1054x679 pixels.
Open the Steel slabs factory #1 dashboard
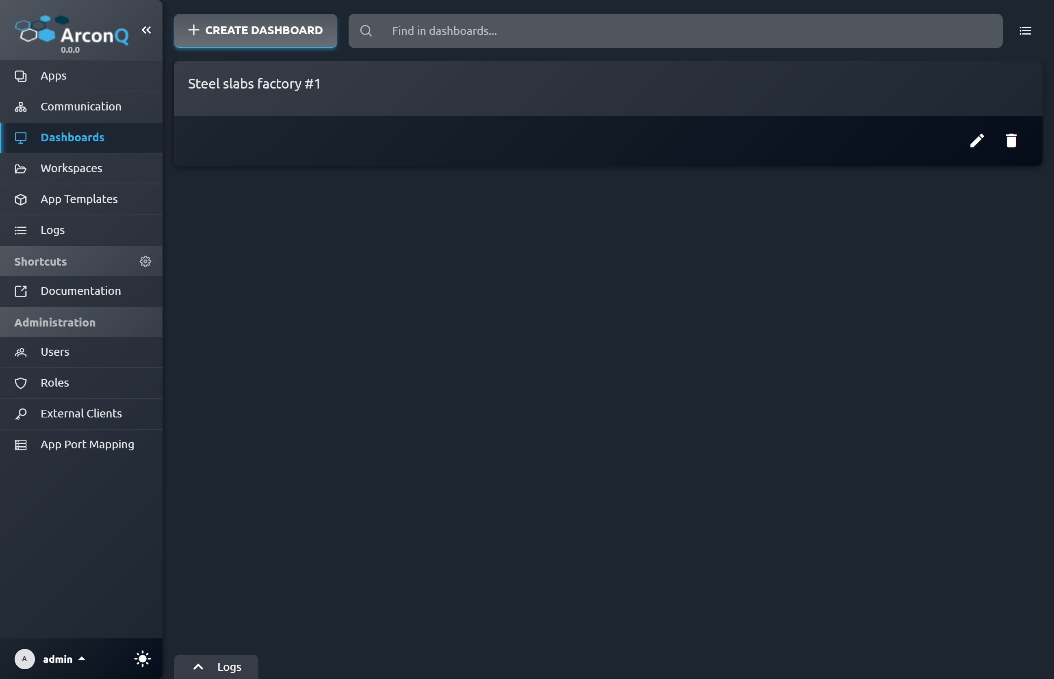point(254,84)
